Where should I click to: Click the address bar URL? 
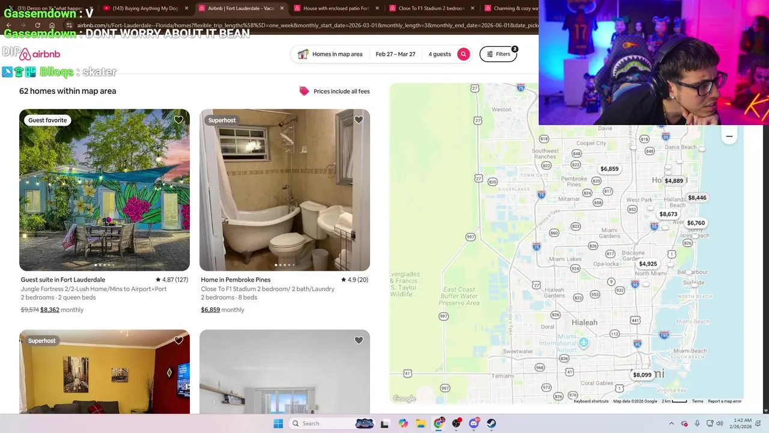pos(306,25)
